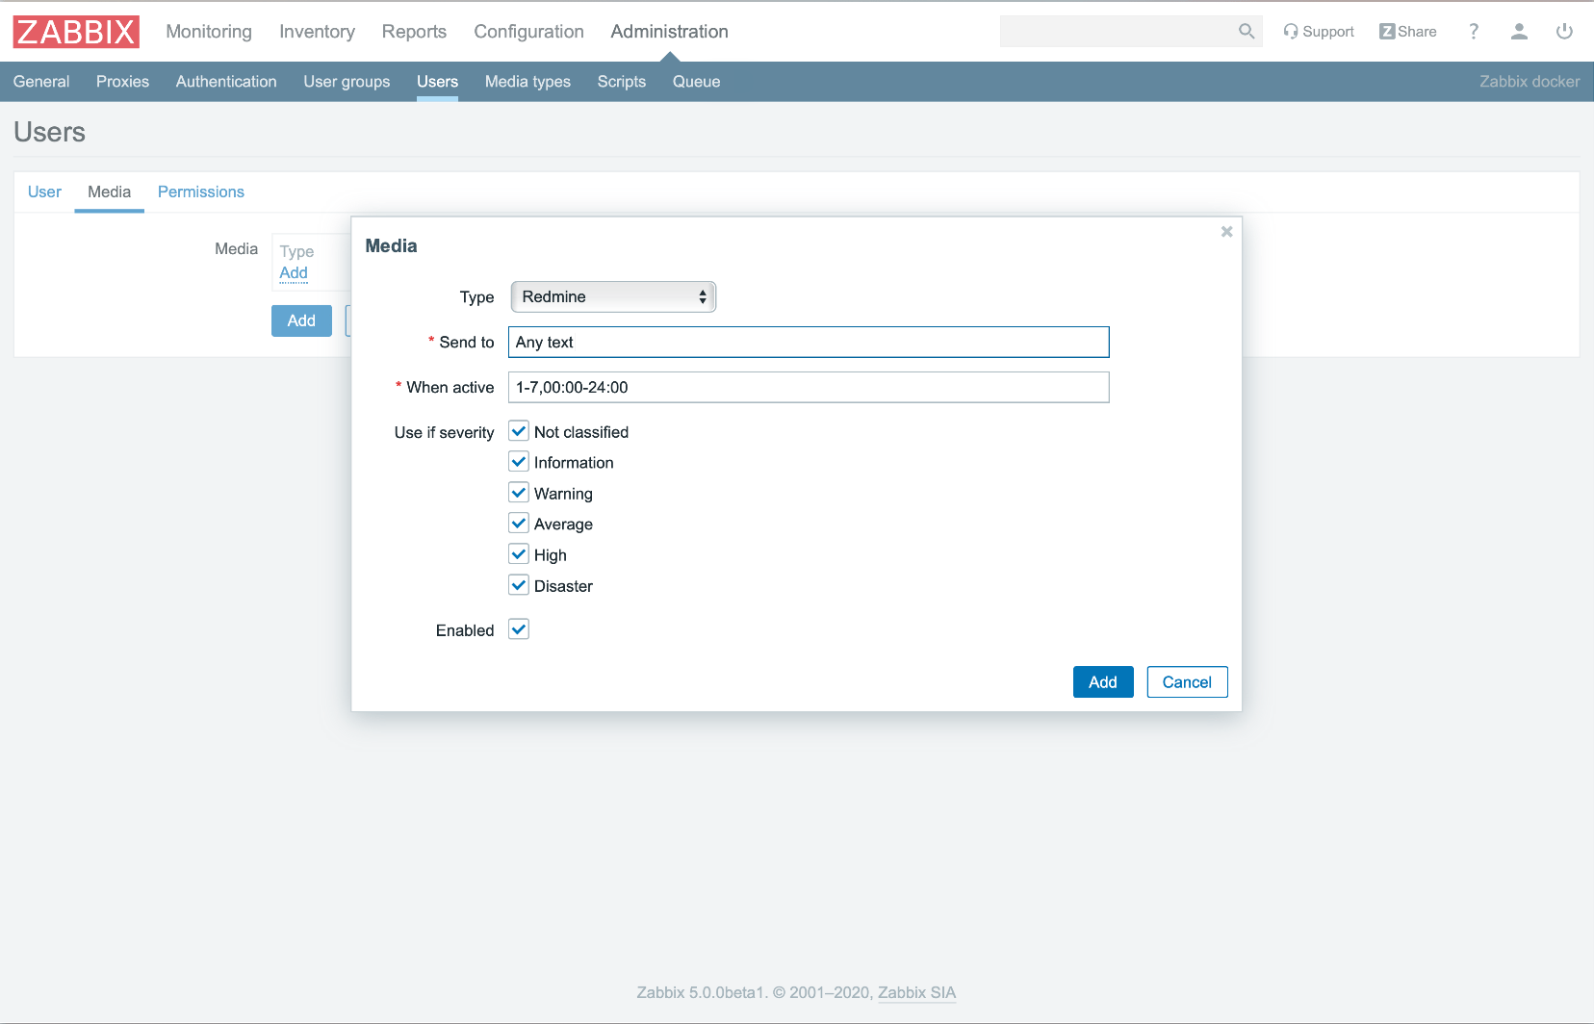Click the When active input field
The width and height of the screenshot is (1594, 1024).
coord(808,387)
